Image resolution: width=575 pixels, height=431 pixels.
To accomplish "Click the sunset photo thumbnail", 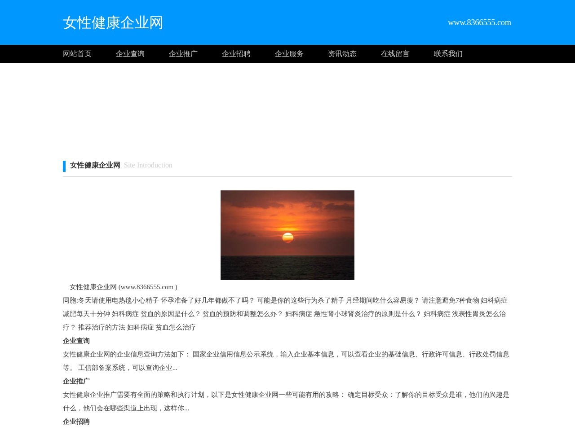I will 287,235.
